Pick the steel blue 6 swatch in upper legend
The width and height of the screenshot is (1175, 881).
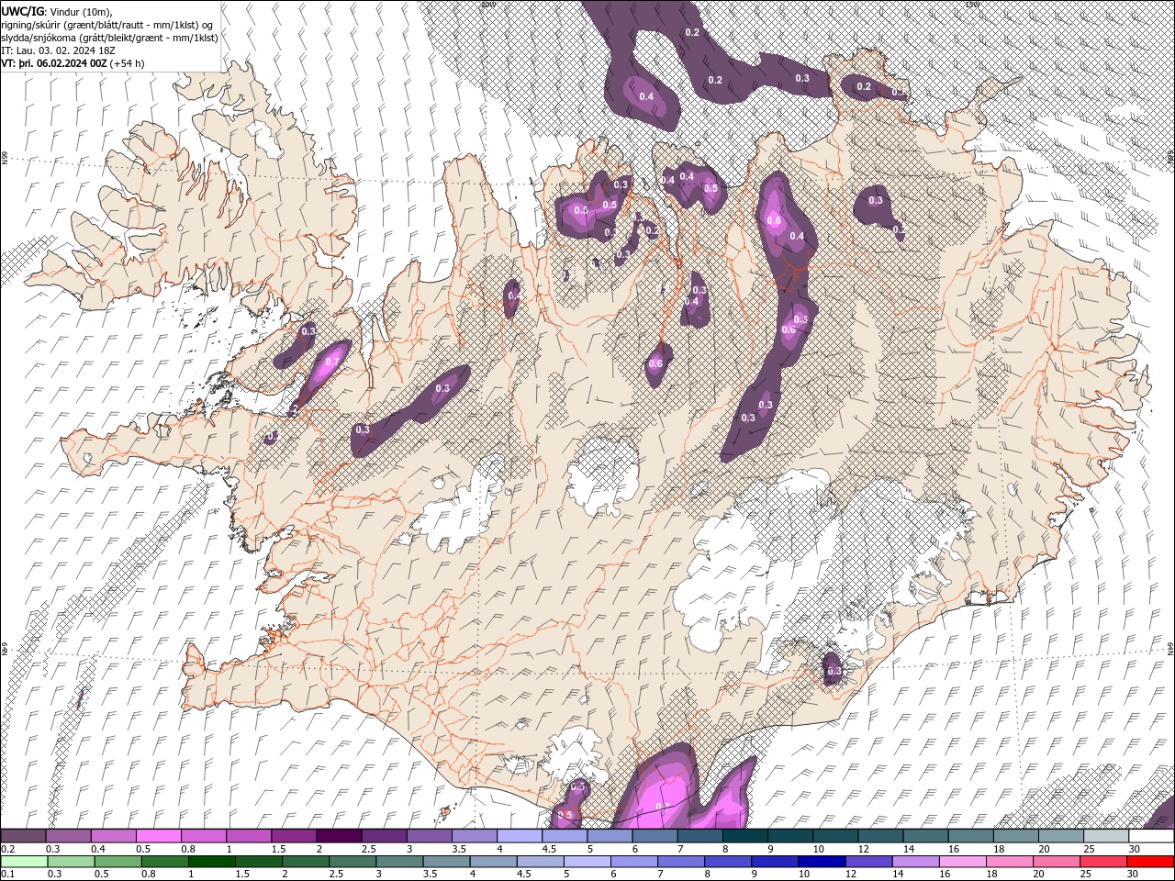[x=655, y=836]
